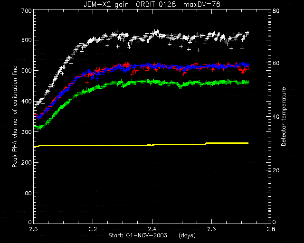Click the Detector temperature axis label
This screenshot has width=304, height=243.
pyautogui.click(x=284, y=116)
